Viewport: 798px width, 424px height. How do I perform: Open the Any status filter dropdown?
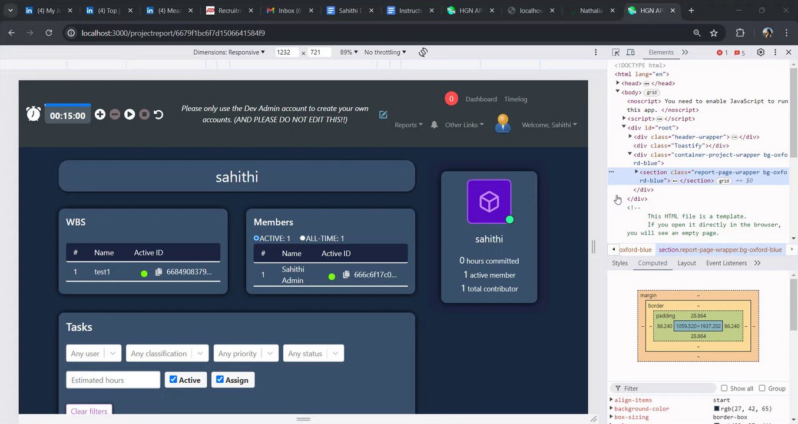coord(313,353)
